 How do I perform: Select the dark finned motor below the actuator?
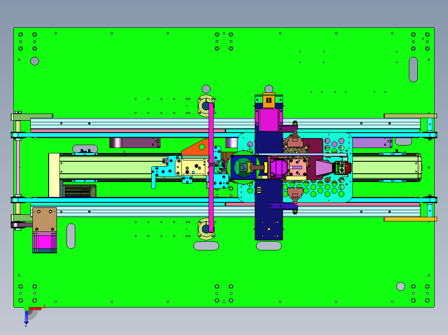coord(79,191)
